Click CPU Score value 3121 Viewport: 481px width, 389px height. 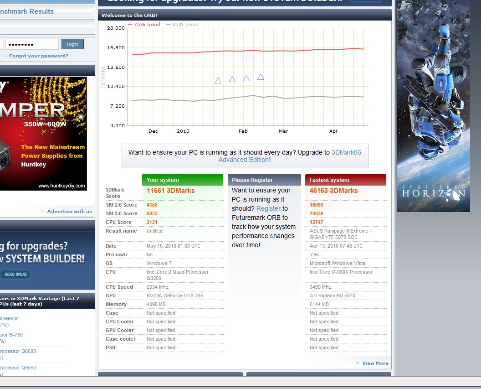coord(152,222)
